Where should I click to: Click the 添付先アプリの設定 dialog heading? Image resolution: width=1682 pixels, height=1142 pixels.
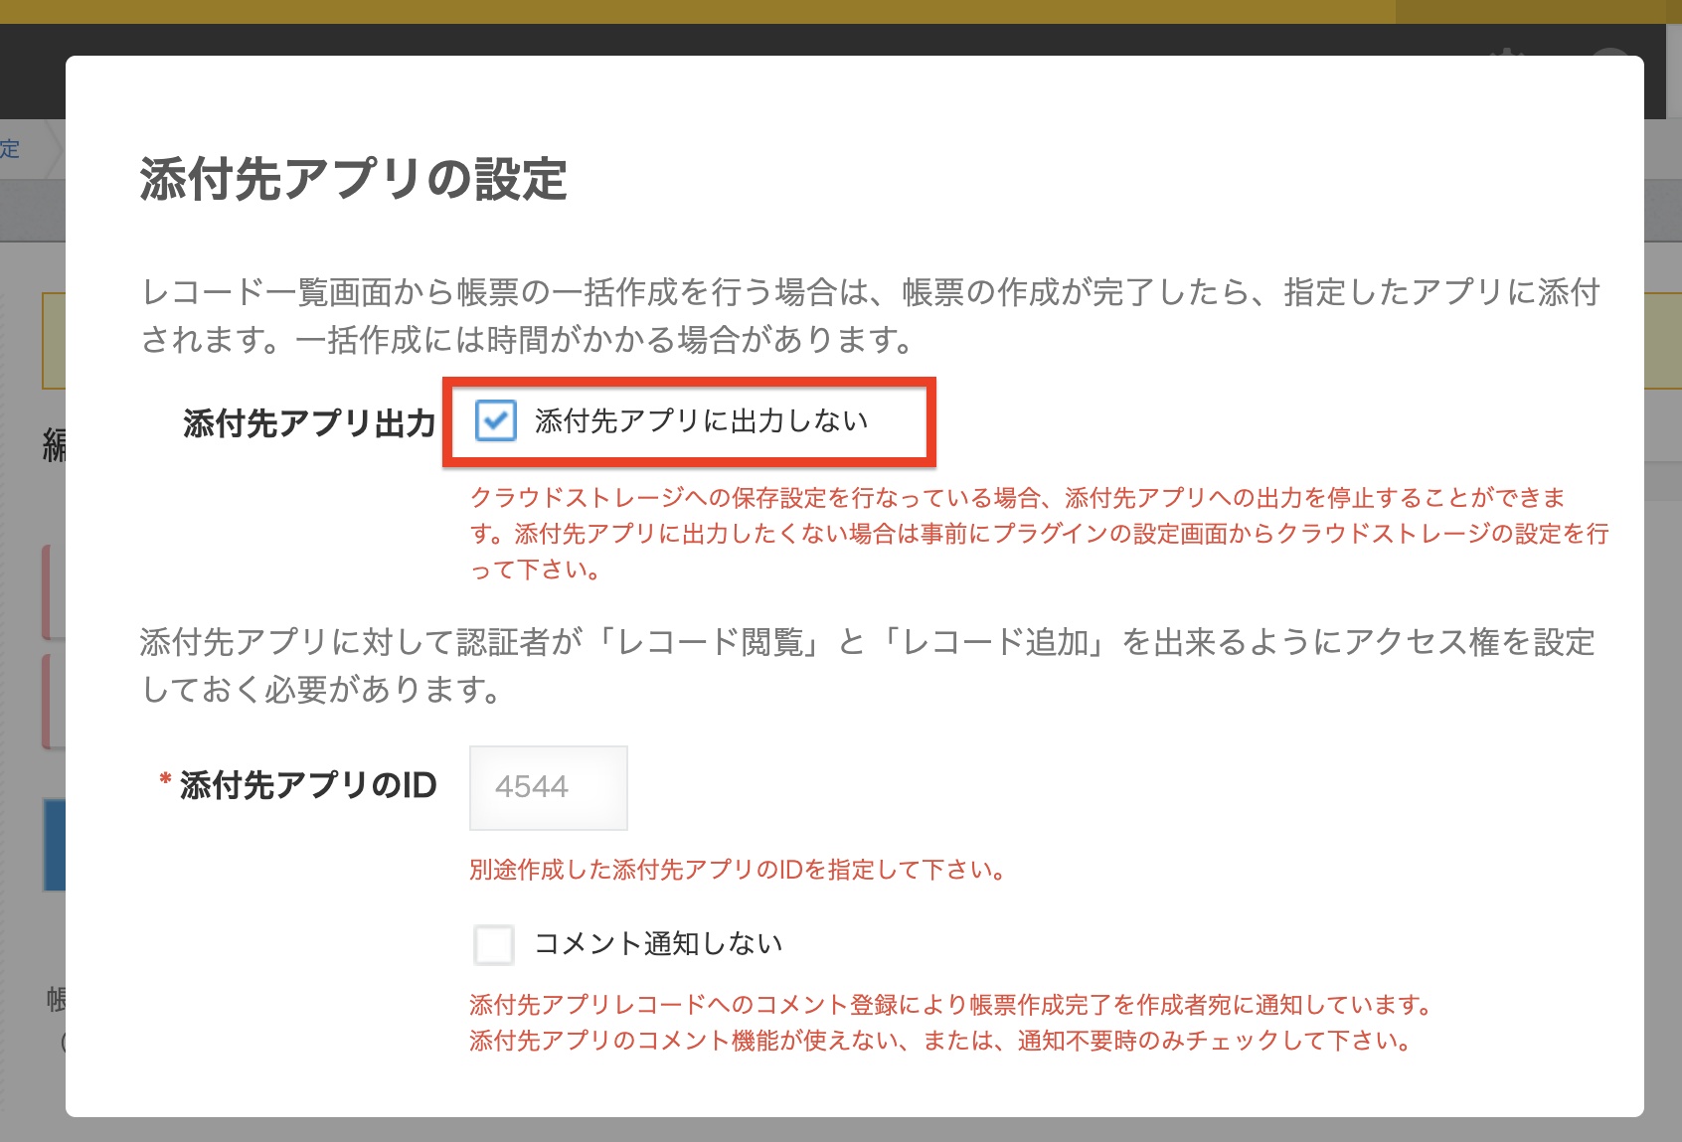[354, 180]
